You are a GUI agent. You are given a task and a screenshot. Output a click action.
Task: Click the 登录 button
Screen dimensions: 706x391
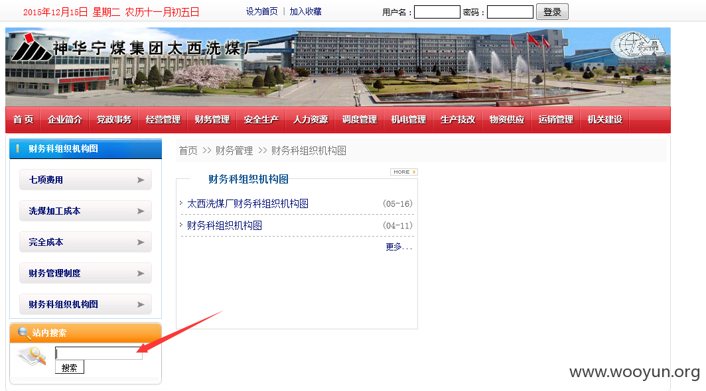point(552,12)
